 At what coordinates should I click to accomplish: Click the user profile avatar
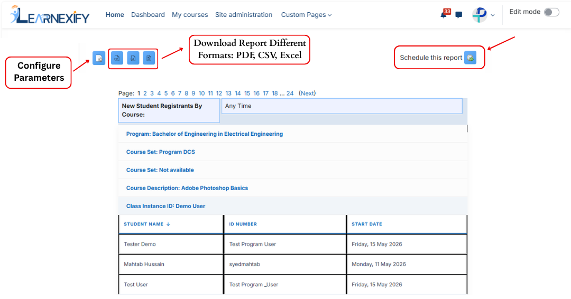pos(480,15)
